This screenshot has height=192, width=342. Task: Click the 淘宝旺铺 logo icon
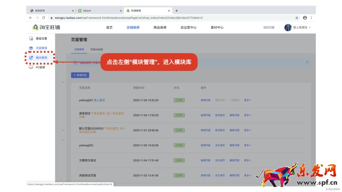pos(36,27)
